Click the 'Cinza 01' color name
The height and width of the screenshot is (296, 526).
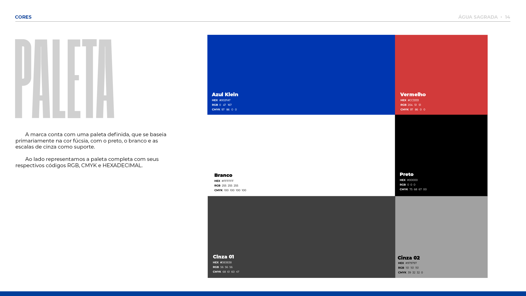(224, 257)
